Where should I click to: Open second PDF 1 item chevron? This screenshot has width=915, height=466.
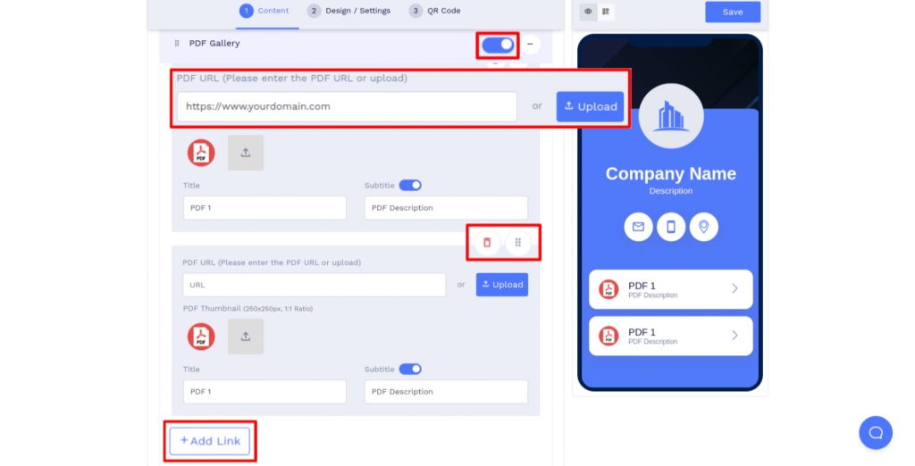click(735, 335)
